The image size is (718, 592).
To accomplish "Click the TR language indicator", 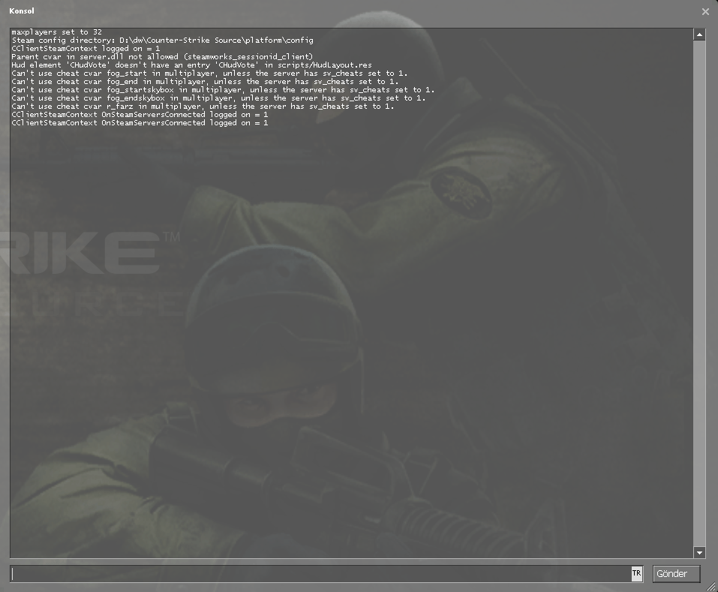I will coord(636,573).
